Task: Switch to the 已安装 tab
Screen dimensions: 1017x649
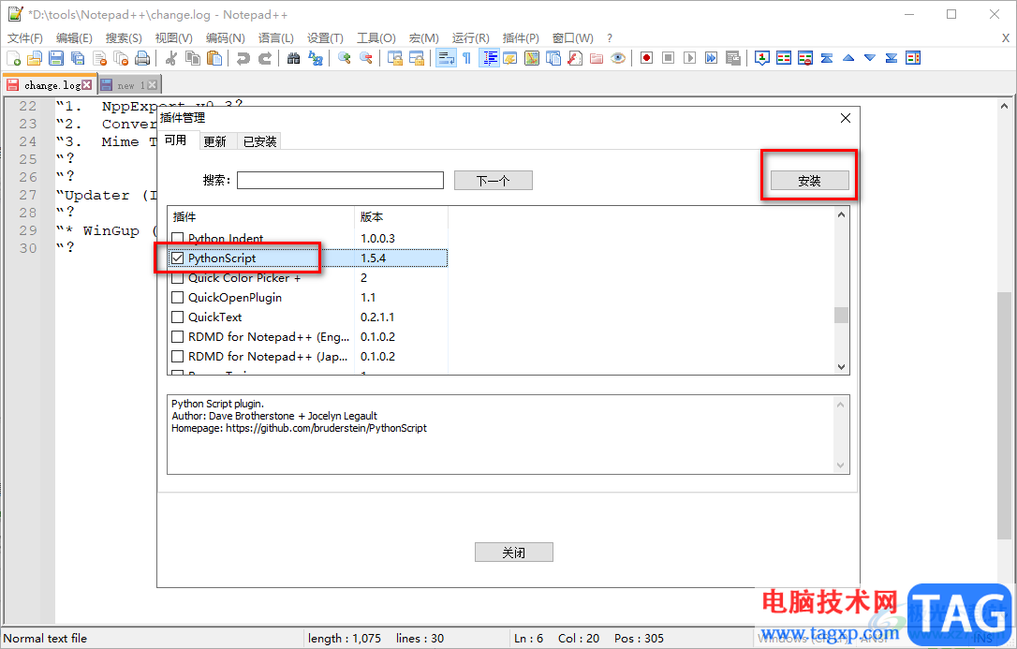Action: (x=260, y=141)
